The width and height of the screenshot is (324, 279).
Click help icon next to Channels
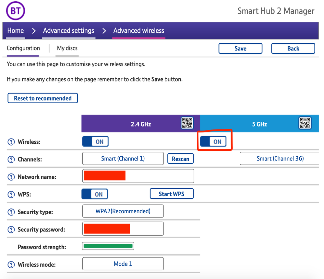pyautogui.click(x=11, y=160)
